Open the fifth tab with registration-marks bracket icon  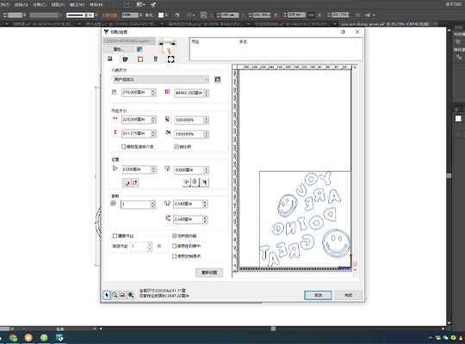(171, 59)
